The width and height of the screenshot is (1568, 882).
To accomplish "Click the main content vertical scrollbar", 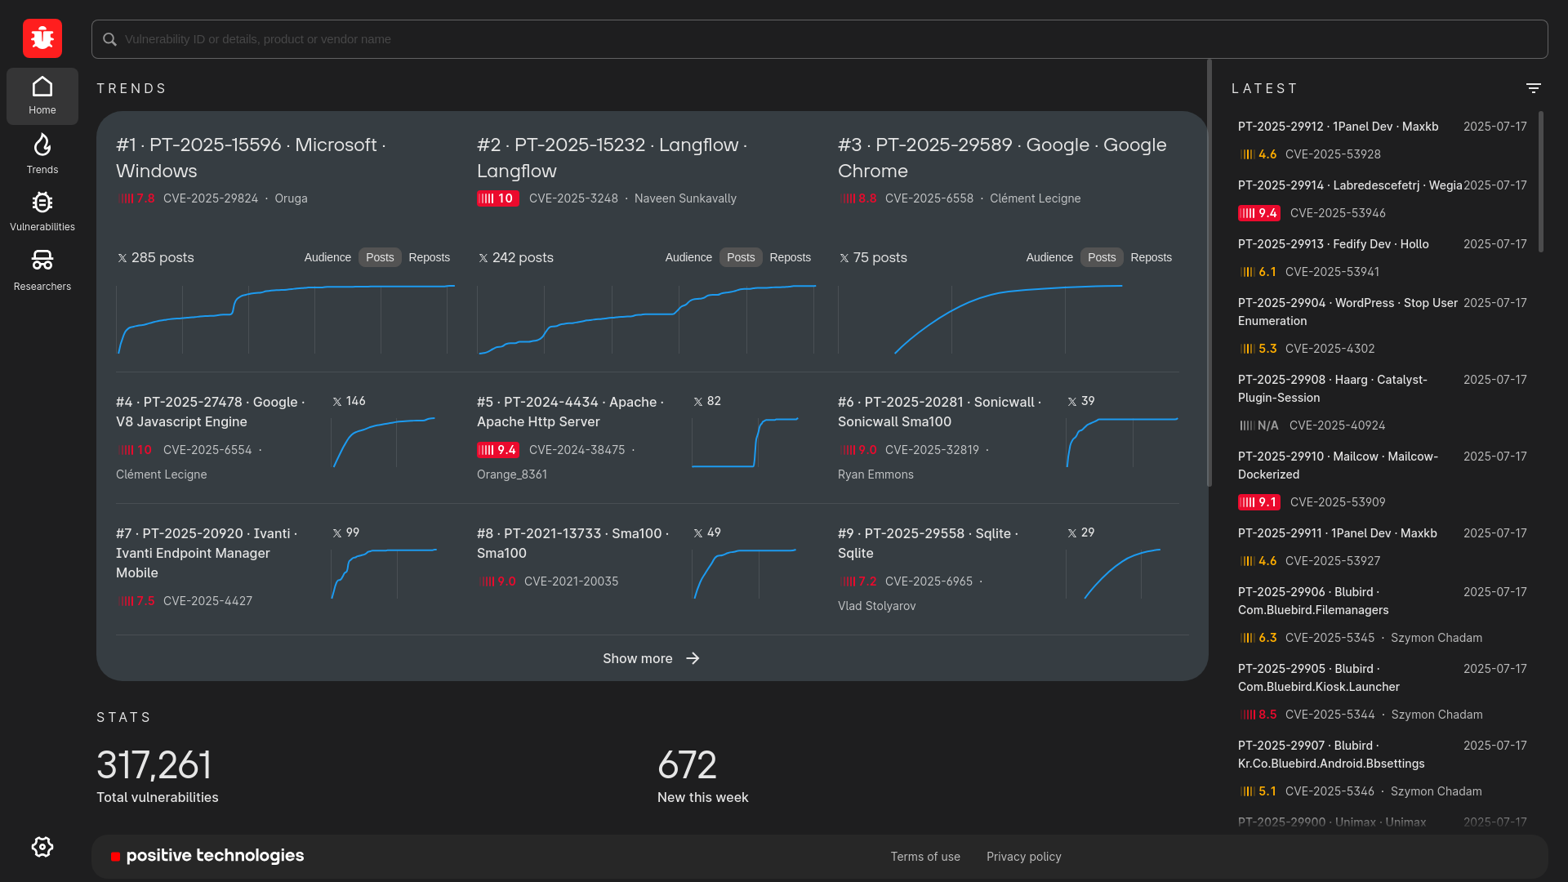I will click(1209, 274).
